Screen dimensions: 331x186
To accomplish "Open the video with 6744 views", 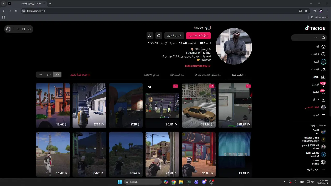I will click(89, 105).
